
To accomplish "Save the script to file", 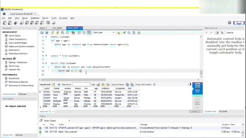I will [x=47, y=33].
